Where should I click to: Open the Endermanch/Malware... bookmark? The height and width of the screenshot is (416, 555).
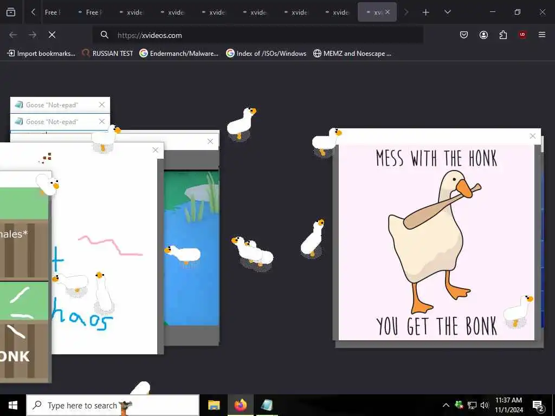[179, 54]
